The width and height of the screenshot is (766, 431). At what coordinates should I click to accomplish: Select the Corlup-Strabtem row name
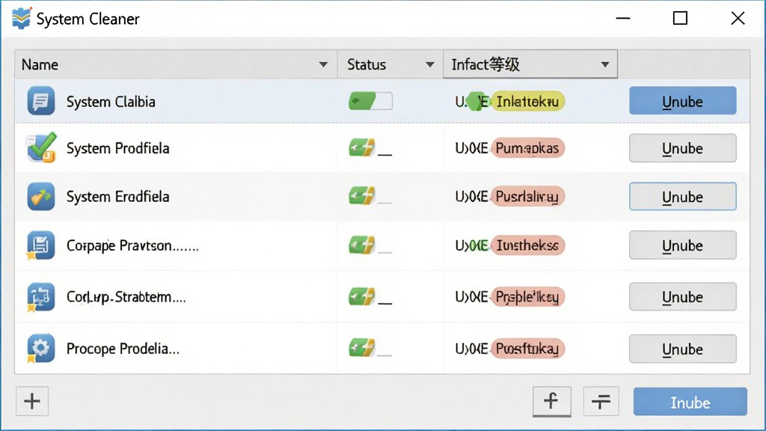tap(126, 296)
